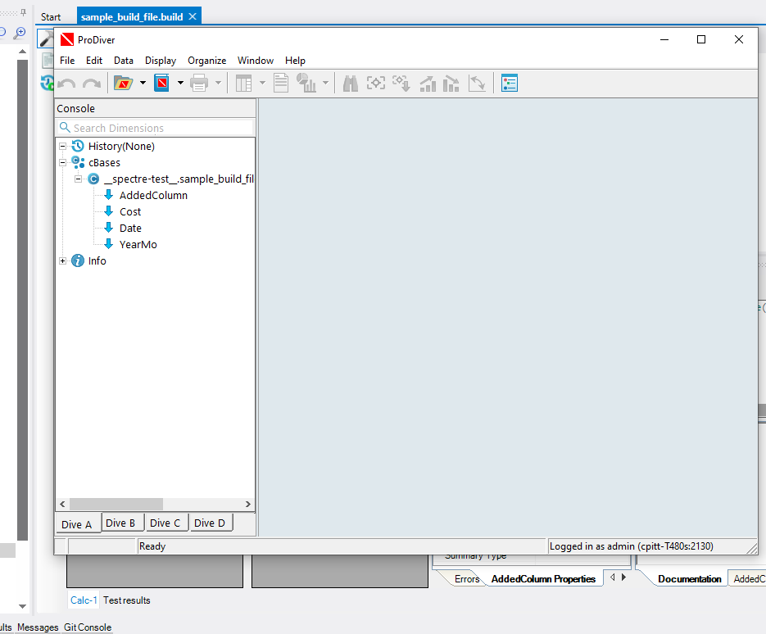Click the printer icon
Image resolution: width=766 pixels, height=634 pixels.
(199, 83)
